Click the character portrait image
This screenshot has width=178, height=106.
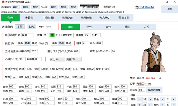[x=153, y=52]
